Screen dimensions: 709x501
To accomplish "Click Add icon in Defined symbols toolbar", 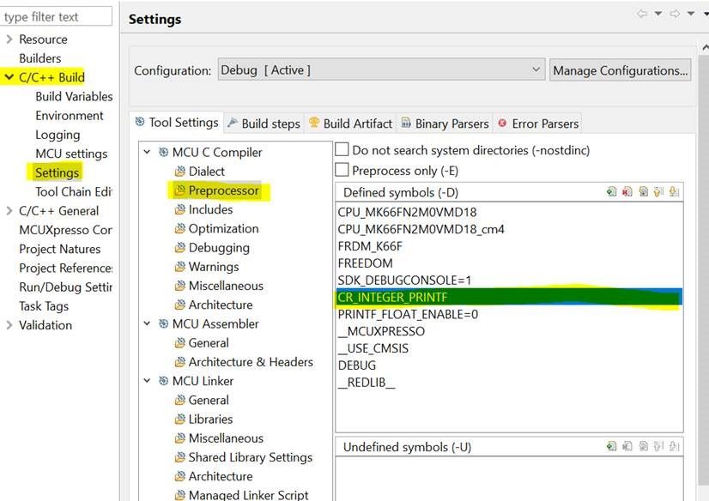I will coord(611,192).
